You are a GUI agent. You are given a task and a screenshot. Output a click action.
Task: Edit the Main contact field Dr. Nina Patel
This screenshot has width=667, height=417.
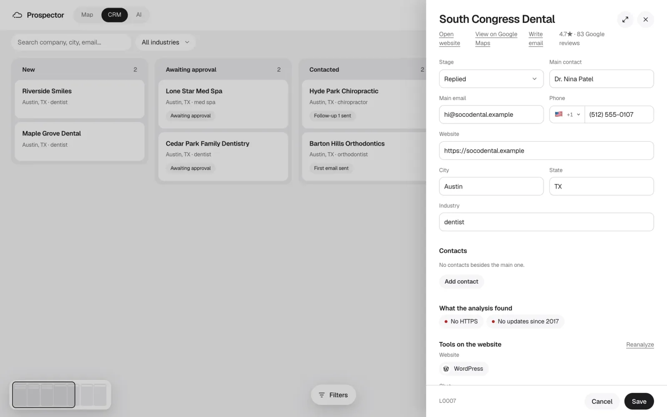(601, 79)
